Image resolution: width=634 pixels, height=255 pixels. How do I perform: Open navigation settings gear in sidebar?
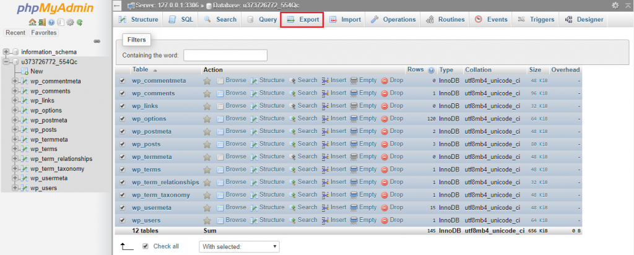pyautogui.click(x=71, y=23)
